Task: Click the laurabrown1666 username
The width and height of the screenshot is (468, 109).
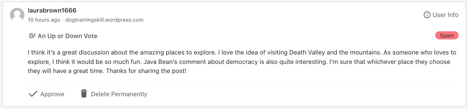Action: point(52,10)
